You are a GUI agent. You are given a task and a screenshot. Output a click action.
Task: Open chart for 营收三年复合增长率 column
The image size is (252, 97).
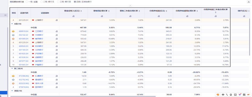pyautogui.click(x=130, y=16)
